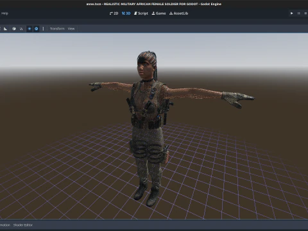The width and height of the screenshot is (308, 231).
Task: Toggle the ruler measure tool icon
Action: [6, 29]
